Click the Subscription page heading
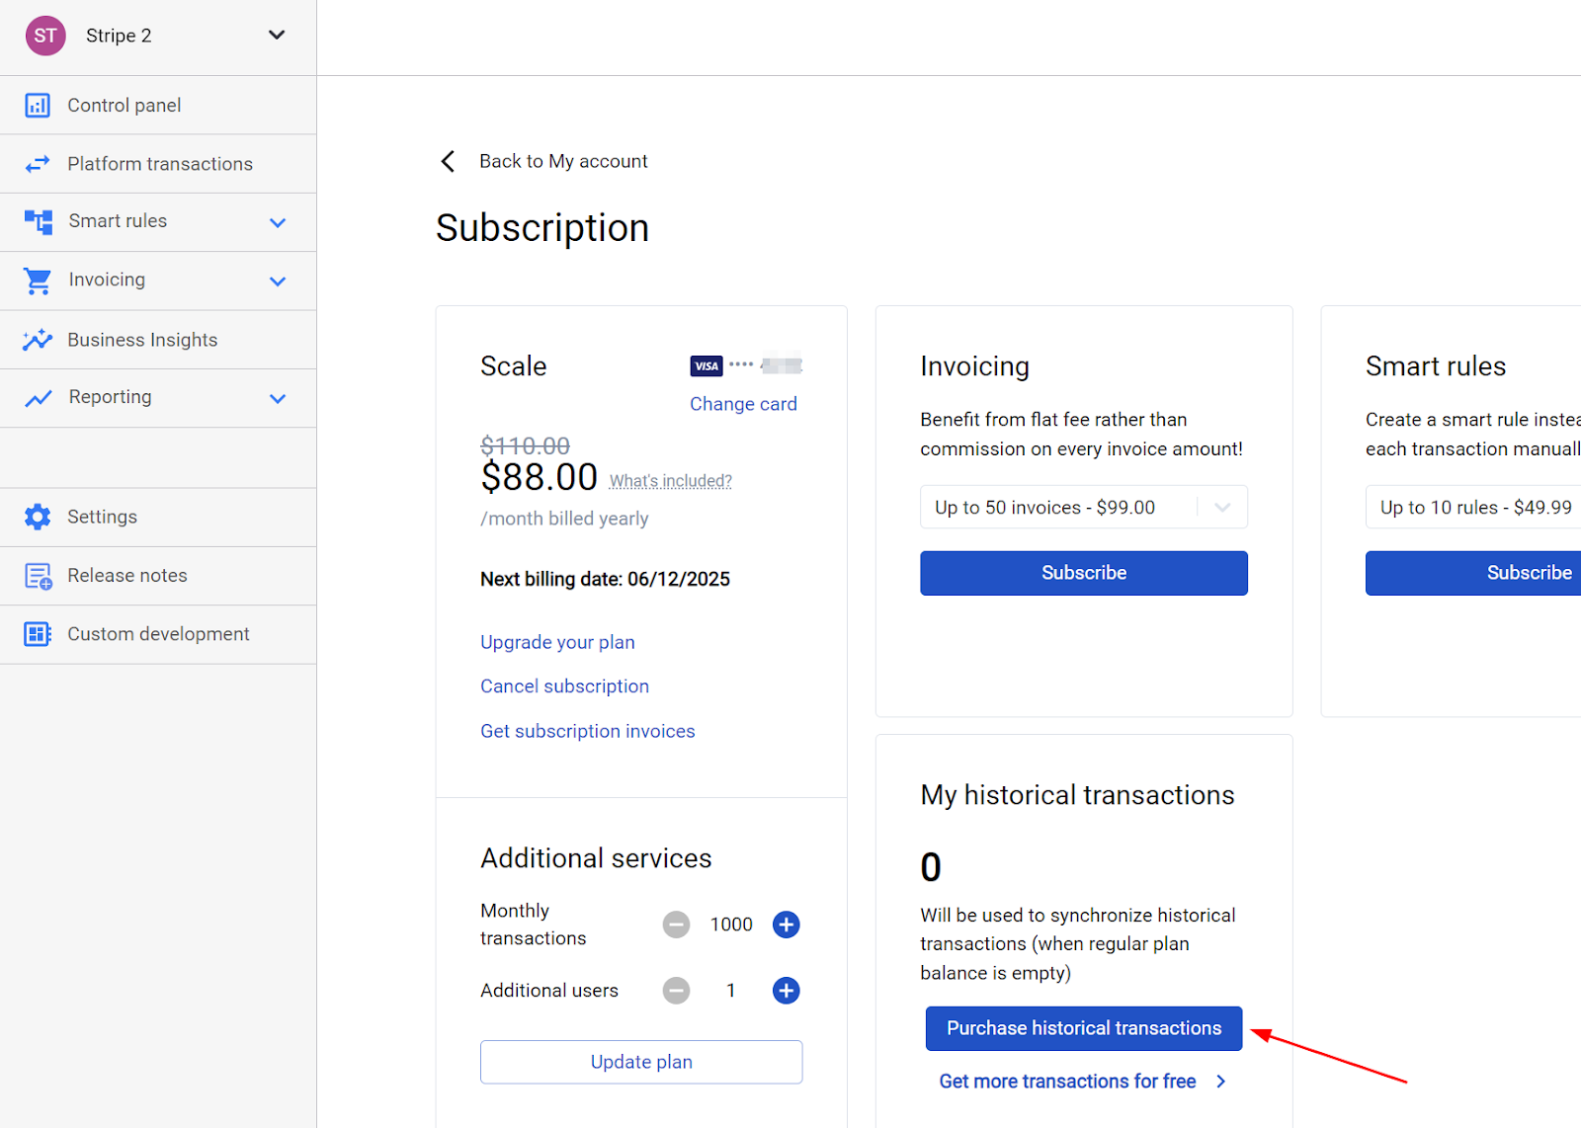1581x1128 pixels. click(542, 228)
